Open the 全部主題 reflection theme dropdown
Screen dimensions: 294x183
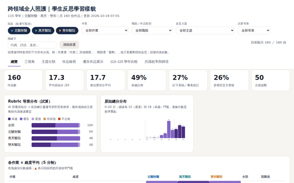point(205,31)
